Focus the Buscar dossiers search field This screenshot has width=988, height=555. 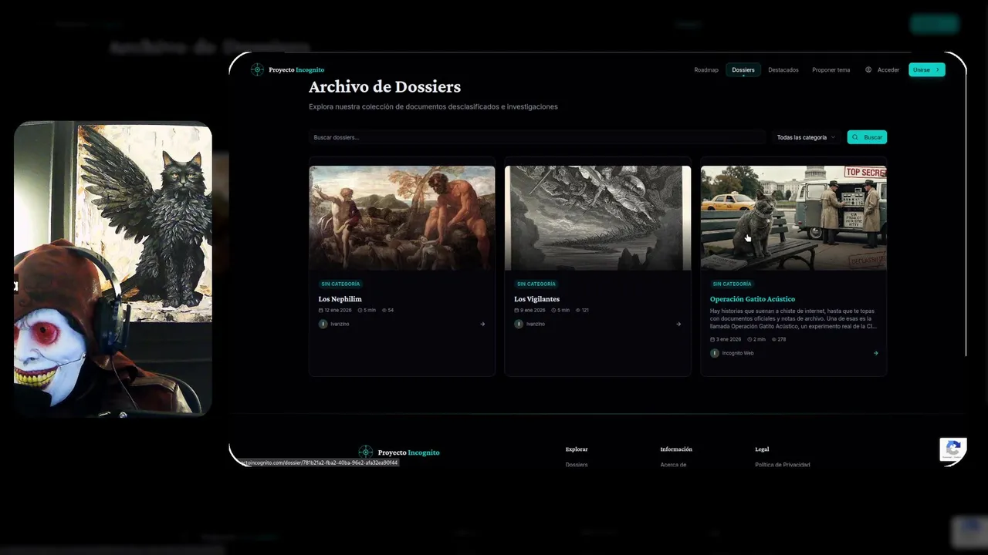(537, 137)
